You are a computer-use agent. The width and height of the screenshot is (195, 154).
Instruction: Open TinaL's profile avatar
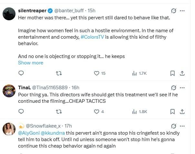pyautogui.click(x=9, y=91)
